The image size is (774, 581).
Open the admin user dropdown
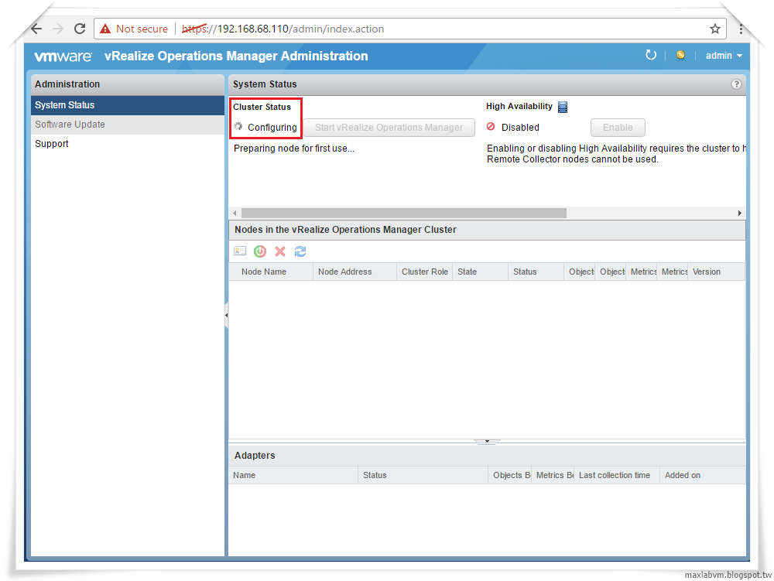pos(724,56)
